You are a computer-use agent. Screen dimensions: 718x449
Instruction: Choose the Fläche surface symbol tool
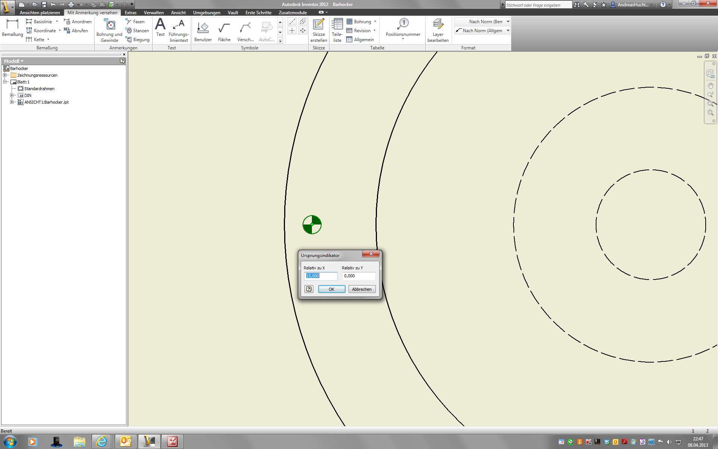[x=224, y=31]
